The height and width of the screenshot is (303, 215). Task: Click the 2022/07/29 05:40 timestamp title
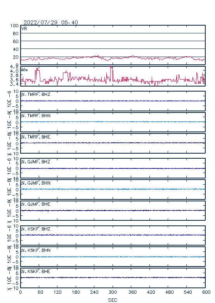pos(51,23)
